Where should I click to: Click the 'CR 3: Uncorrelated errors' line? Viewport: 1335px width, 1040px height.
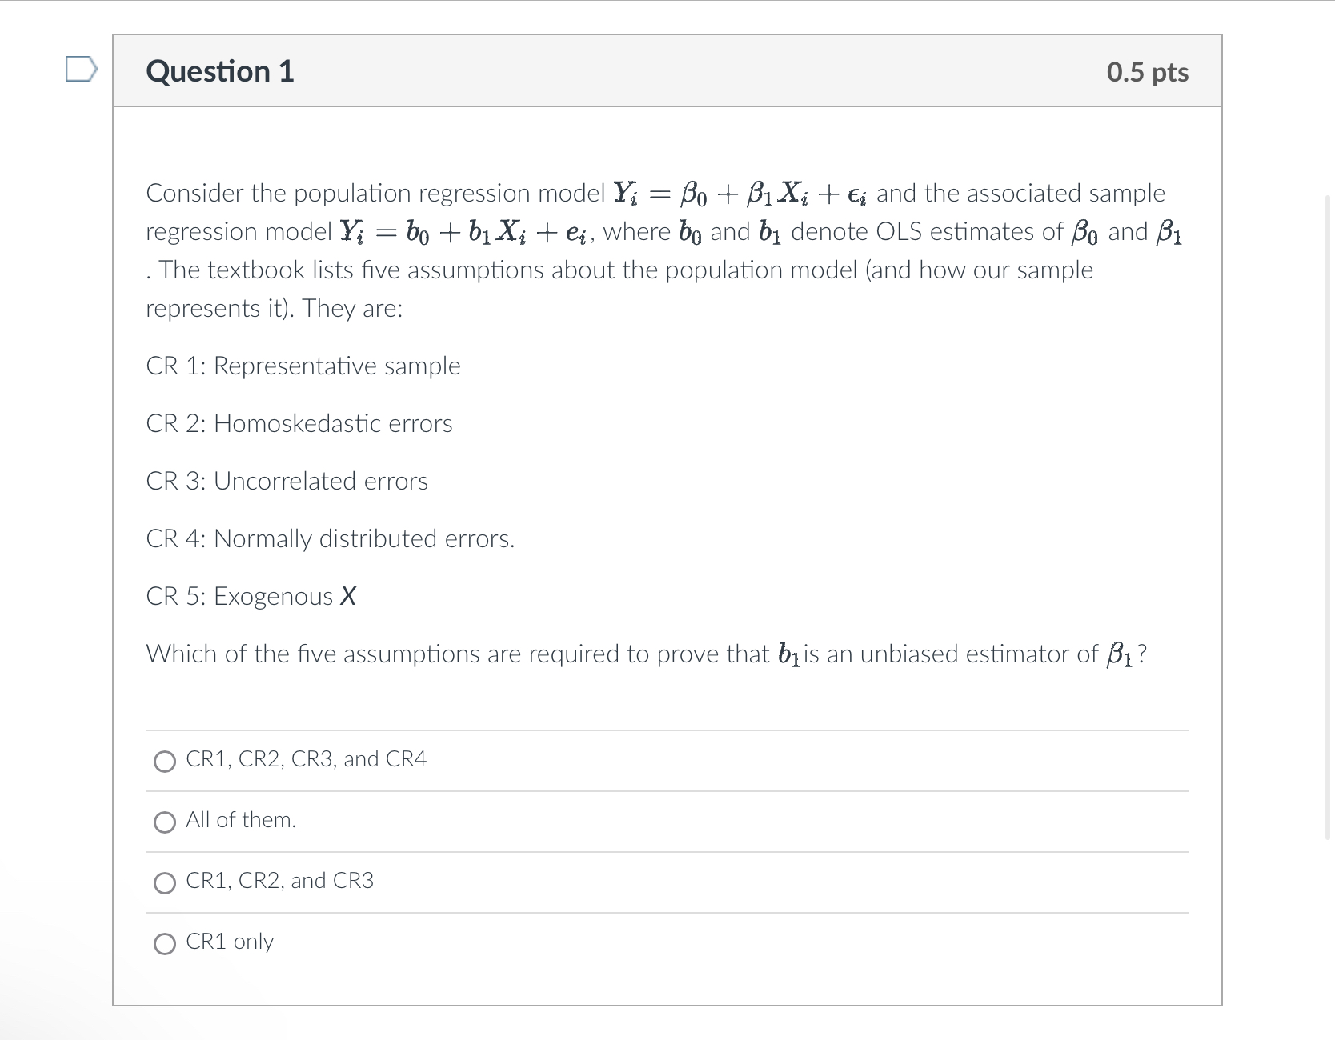(x=287, y=481)
